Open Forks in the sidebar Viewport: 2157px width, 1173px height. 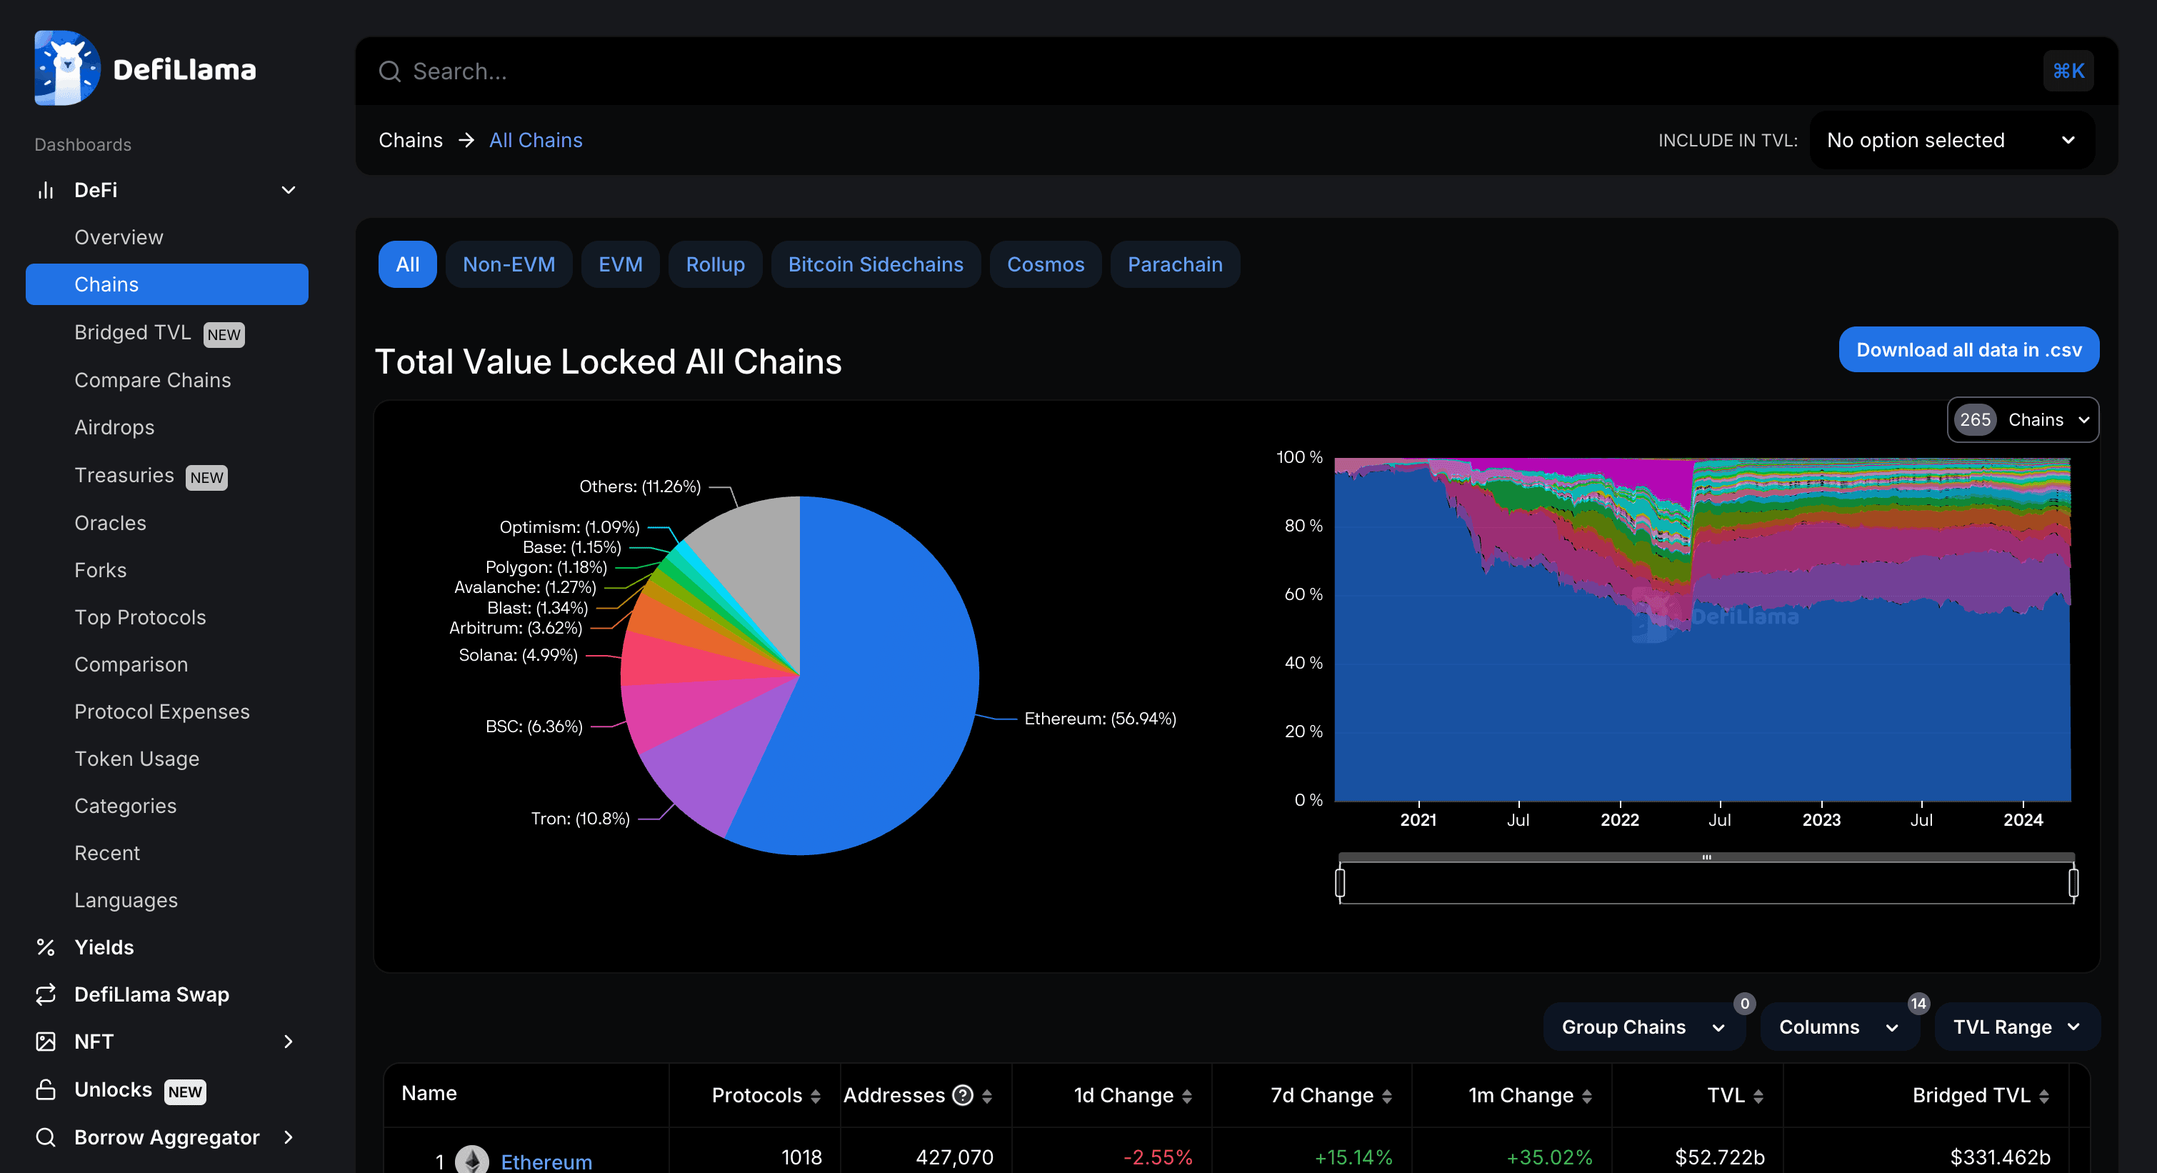tap(101, 569)
